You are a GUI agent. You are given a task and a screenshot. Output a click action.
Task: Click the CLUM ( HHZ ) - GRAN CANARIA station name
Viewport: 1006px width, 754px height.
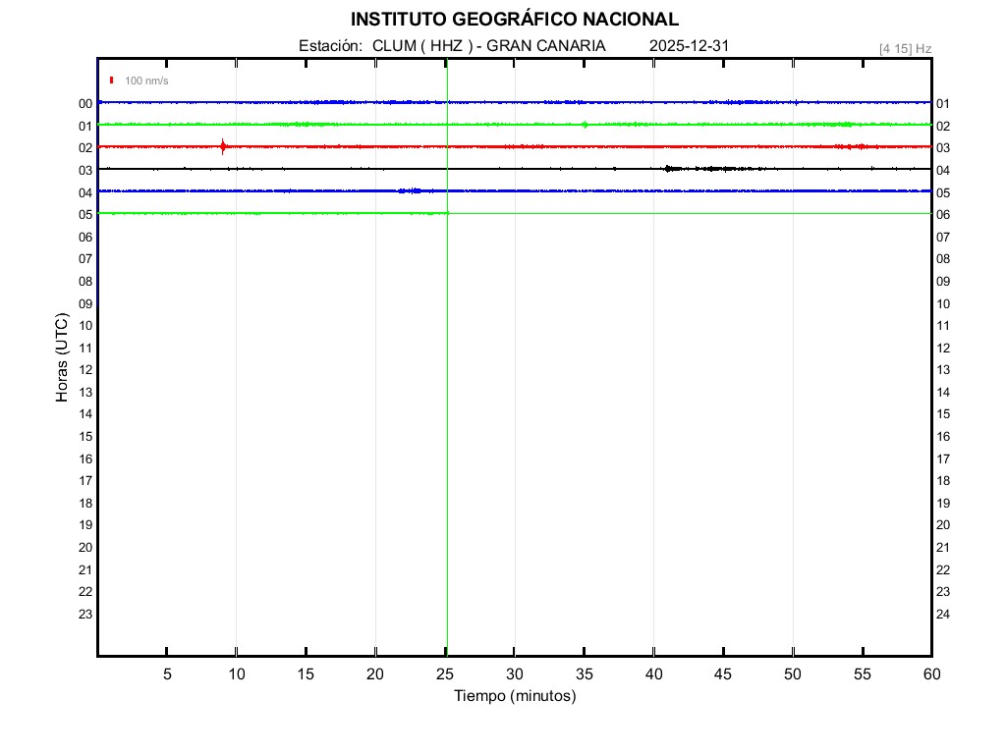point(488,46)
